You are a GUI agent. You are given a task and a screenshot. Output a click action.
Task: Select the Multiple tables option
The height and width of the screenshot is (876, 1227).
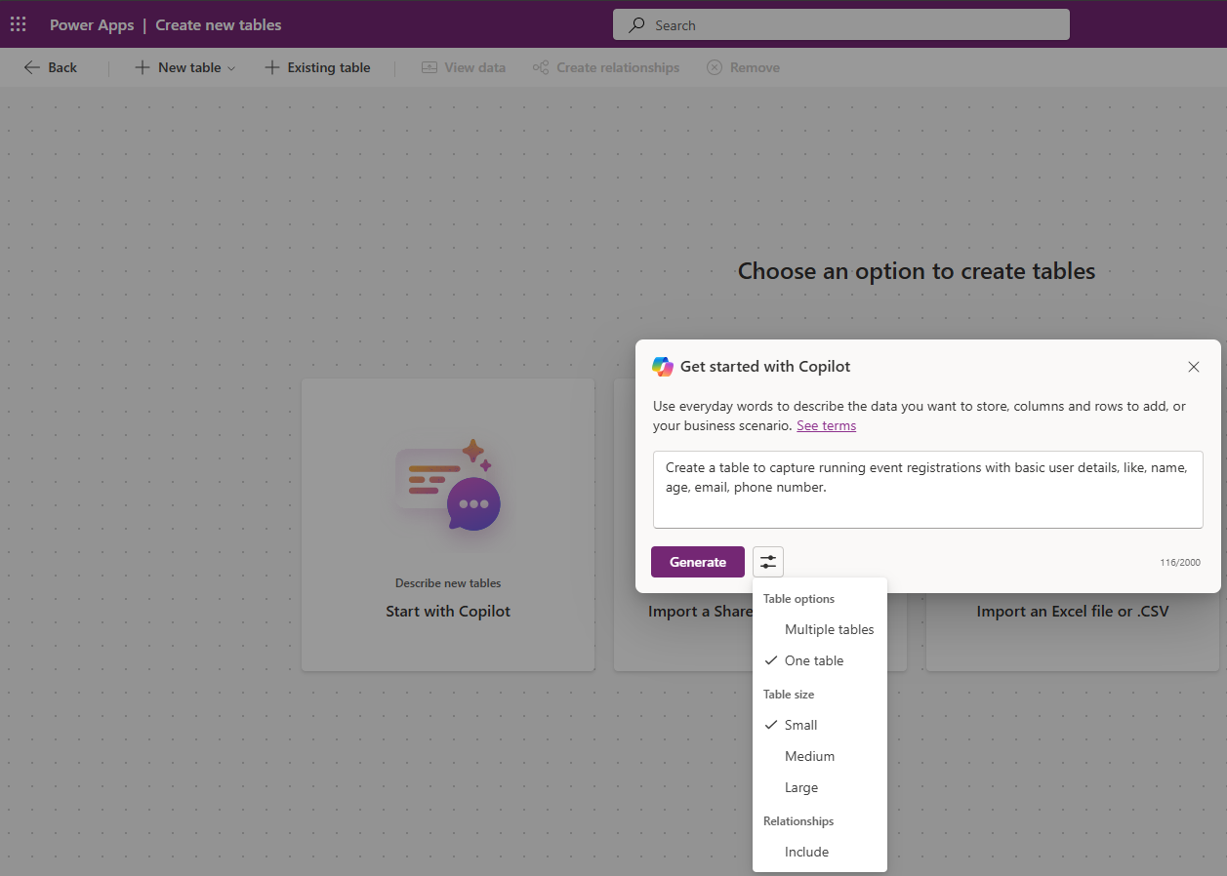pyautogui.click(x=829, y=629)
